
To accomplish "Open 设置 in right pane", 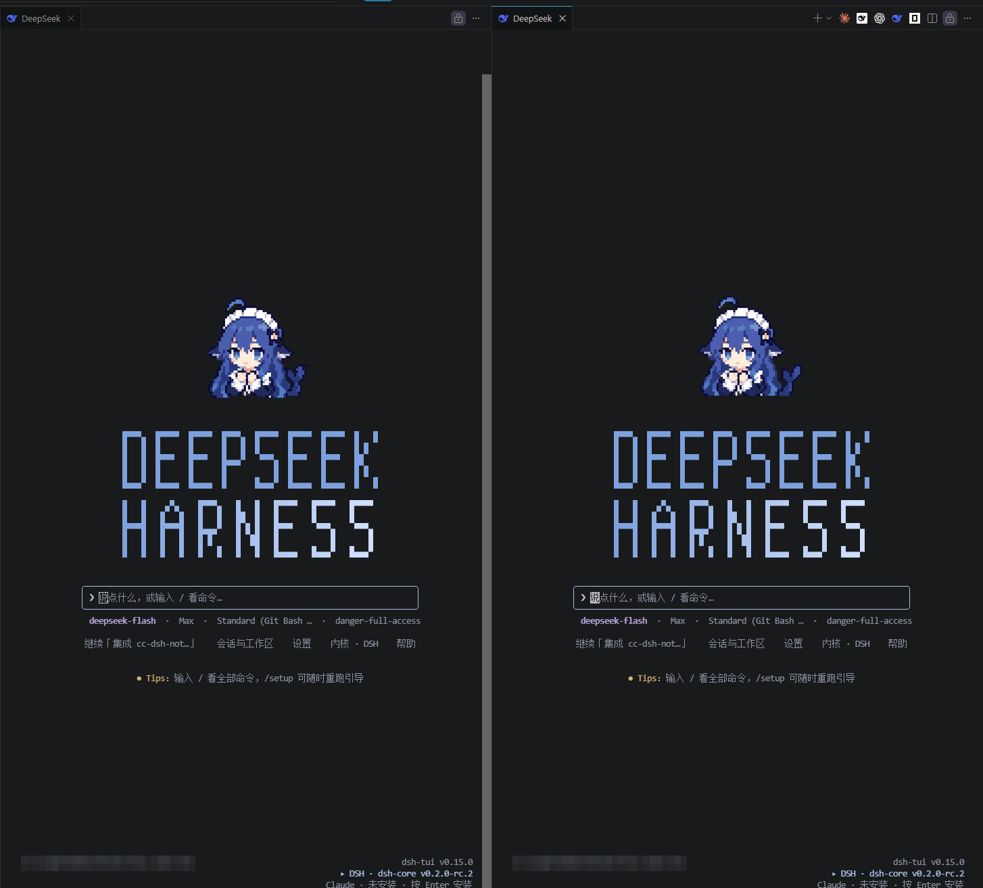I will [793, 643].
